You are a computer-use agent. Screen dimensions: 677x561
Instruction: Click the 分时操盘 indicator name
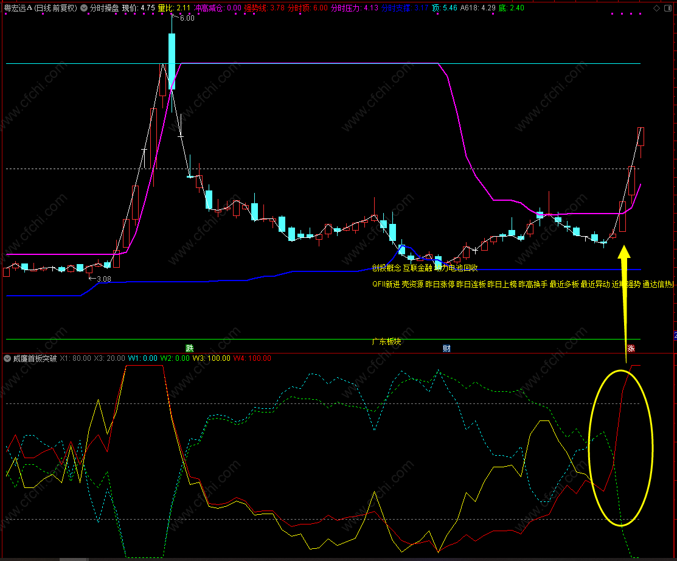(104, 8)
